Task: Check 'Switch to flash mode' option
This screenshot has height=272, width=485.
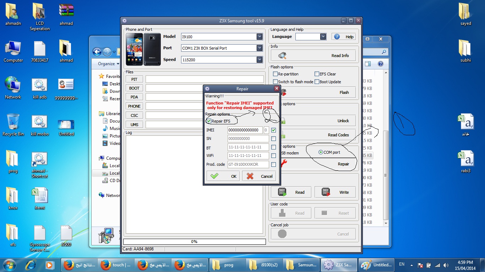Action: pos(275,82)
